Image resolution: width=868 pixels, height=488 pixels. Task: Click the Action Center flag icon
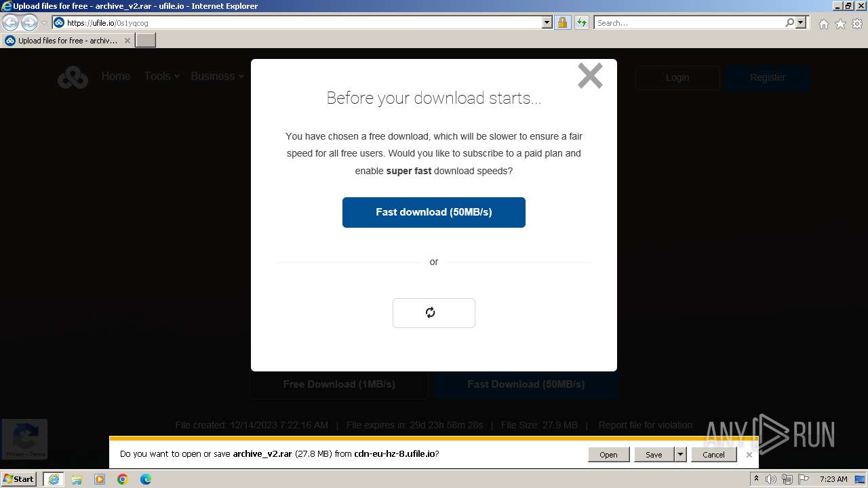[x=804, y=479]
